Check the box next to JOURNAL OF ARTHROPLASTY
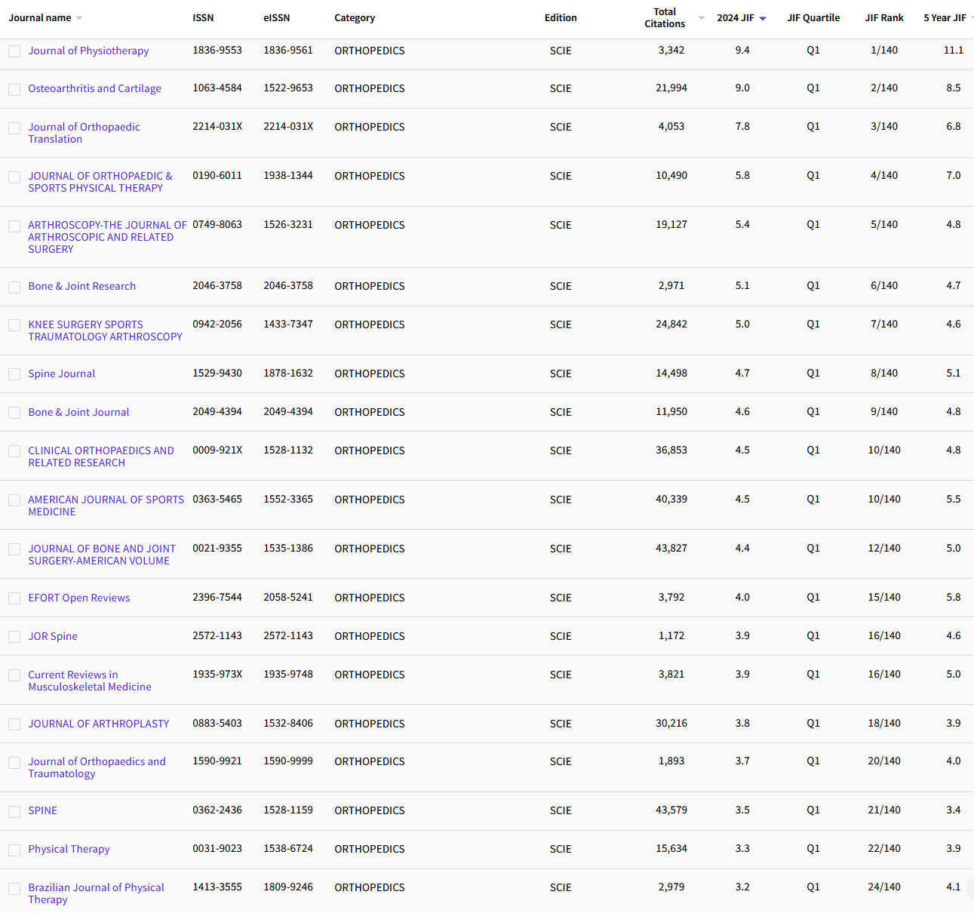974x913 pixels. tap(14, 724)
